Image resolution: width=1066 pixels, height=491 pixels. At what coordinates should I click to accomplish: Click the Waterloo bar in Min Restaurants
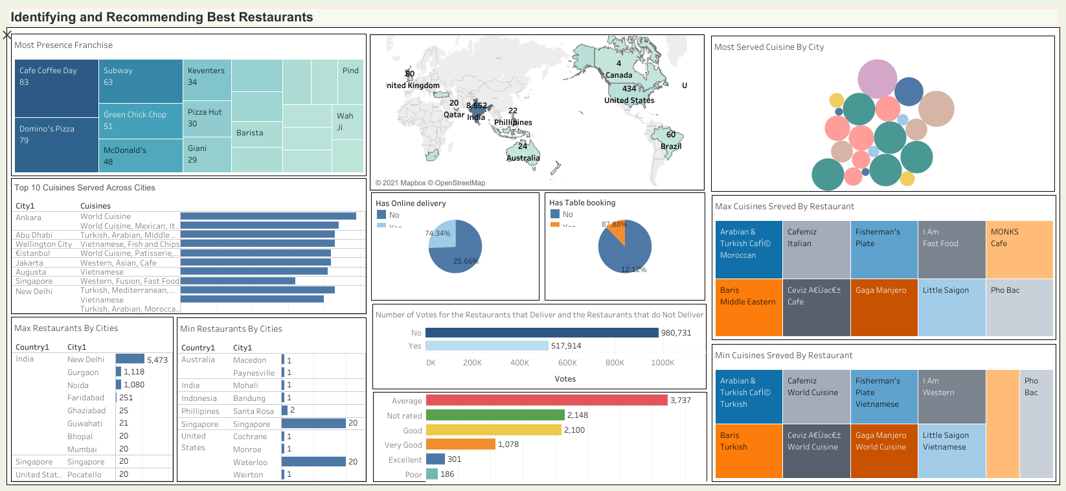(314, 462)
